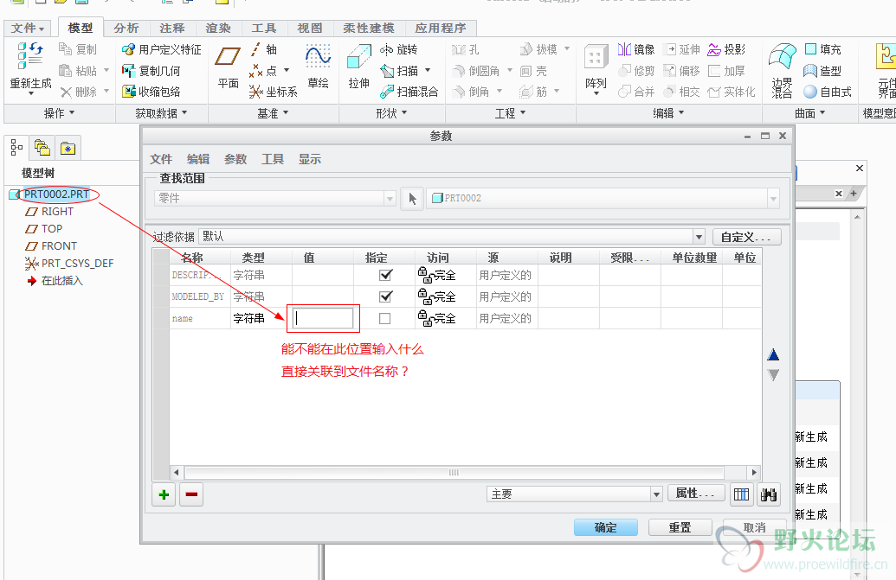Screen dimensions: 896x580
Task: Click the Mirror (镜像) tool
Action: (636, 49)
